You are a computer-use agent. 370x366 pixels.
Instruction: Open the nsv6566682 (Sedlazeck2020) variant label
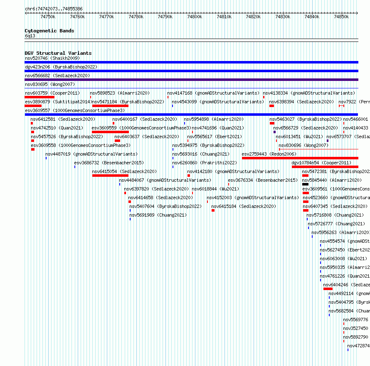(57, 76)
